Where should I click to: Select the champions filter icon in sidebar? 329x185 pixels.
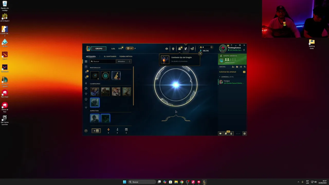click(x=86, y=72)
